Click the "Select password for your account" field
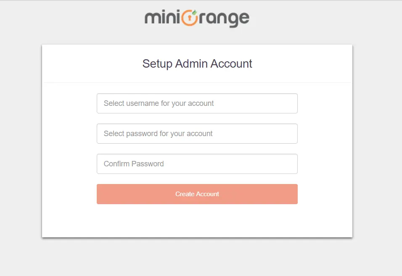Screen dimensions: 402x276 point(197,134)
